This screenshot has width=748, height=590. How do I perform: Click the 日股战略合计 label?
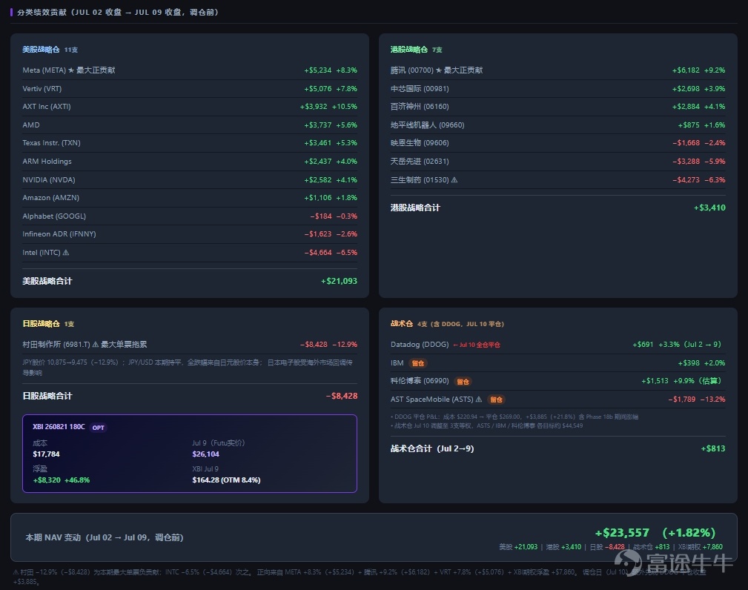pos(47,396)
